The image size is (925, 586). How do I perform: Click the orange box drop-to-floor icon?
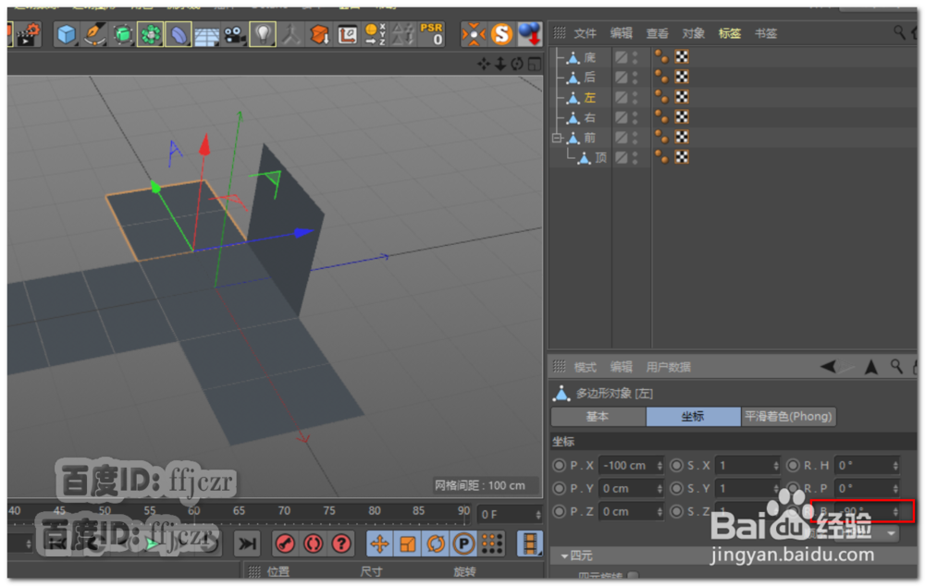coord(319,35)
